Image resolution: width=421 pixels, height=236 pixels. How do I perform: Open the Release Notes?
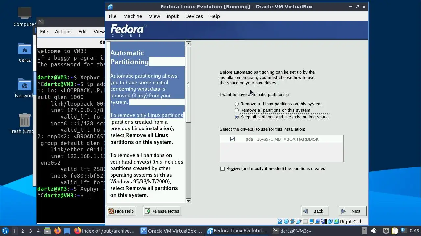tap(162, 211)
